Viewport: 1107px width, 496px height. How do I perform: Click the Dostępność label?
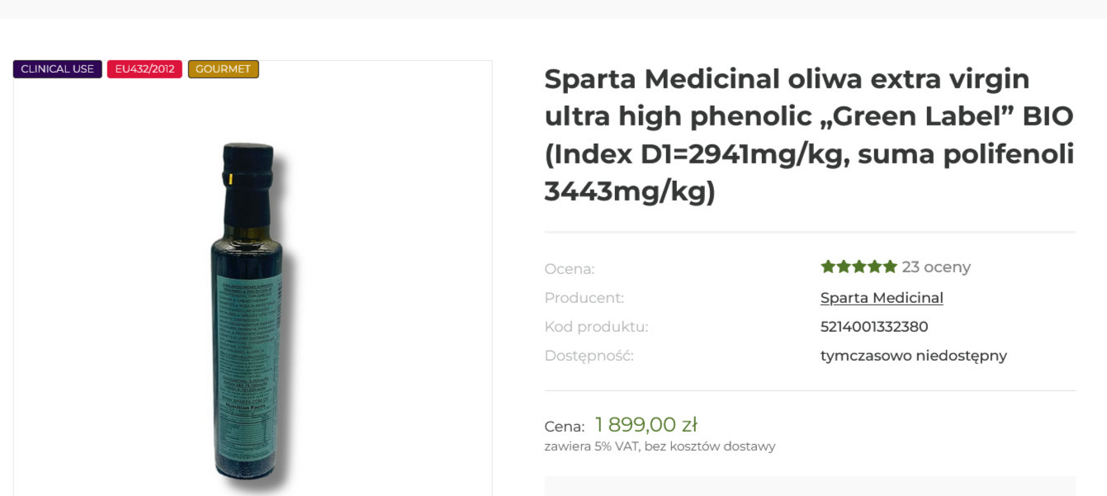pos(589,356)
